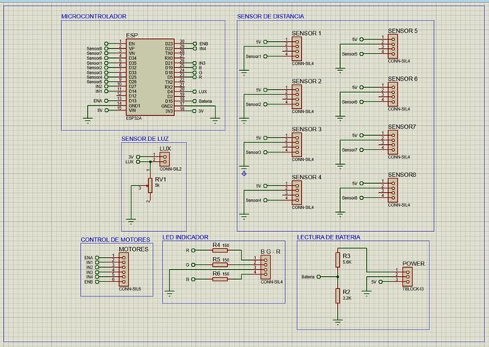Click the G terminal before resistor R5
Image resolution: width=489 pixels, height=347 pixels.
pos(193,265)
